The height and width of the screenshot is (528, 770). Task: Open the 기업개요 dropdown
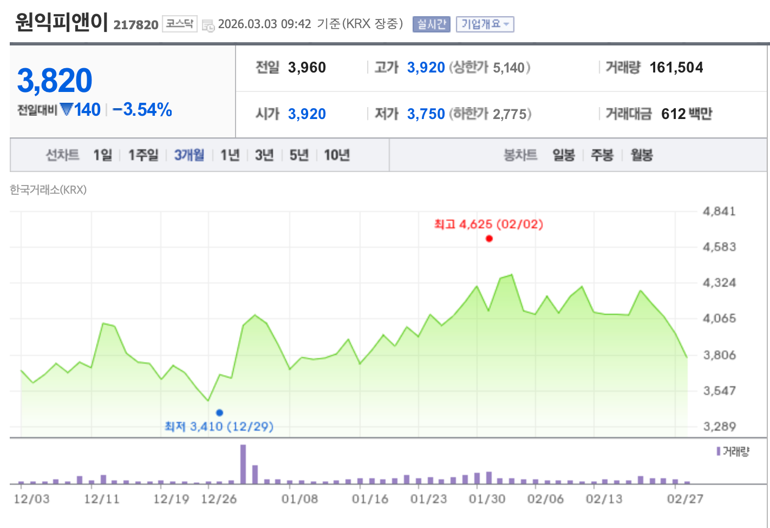tap(485, 24)
